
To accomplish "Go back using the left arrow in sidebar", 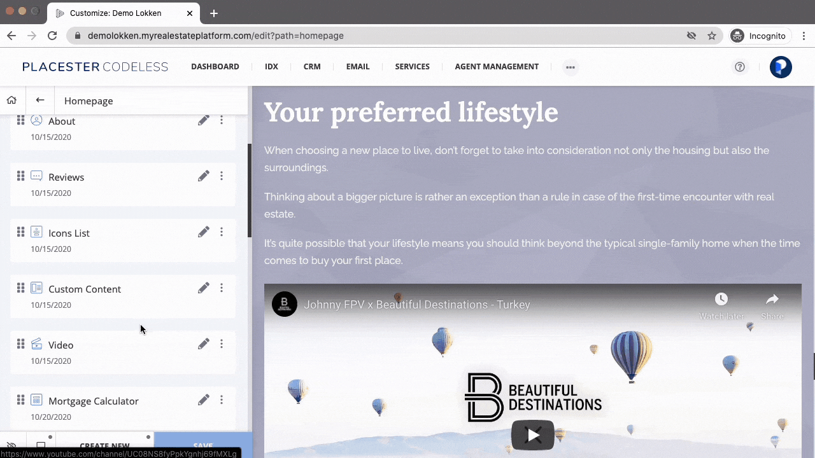I will pyautogui.click(x=40, y=100).
